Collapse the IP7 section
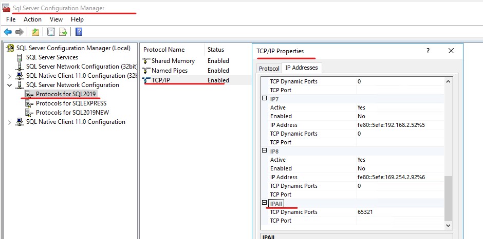Viewport: 483px width, 239px height. coord(264,98)
